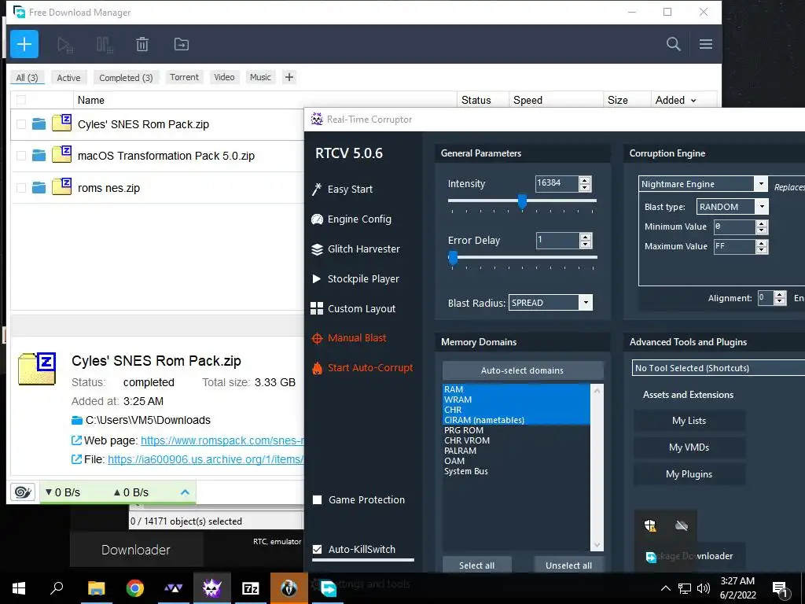Image resolution: width=805 pixels, height=604 pixels.
Task: Open Windows Start menu
Action: (x=19, y=588)
